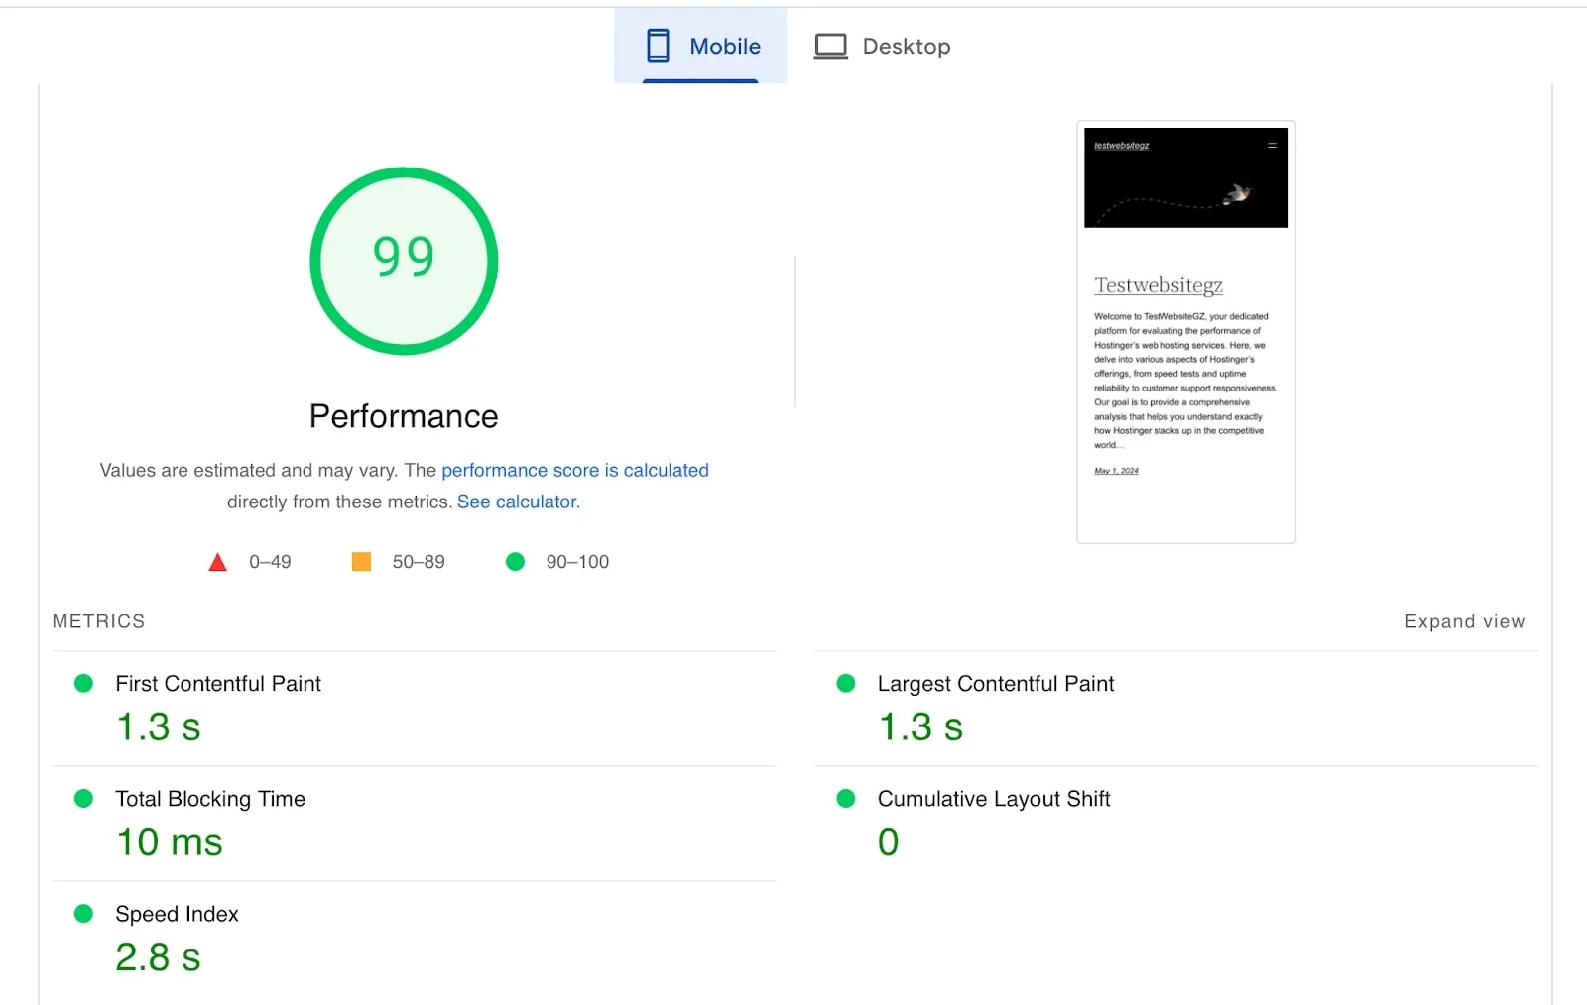Screen dimensions: 1587x1005
Task: Click the green dot beside Largest Contentful Paint
Action: click(845, 682)
